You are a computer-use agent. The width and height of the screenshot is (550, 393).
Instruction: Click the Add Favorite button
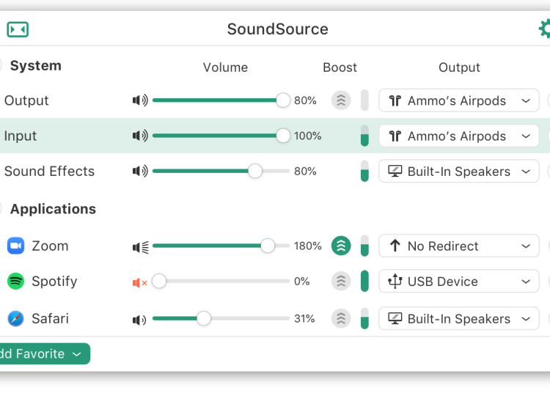pos(41,354)
